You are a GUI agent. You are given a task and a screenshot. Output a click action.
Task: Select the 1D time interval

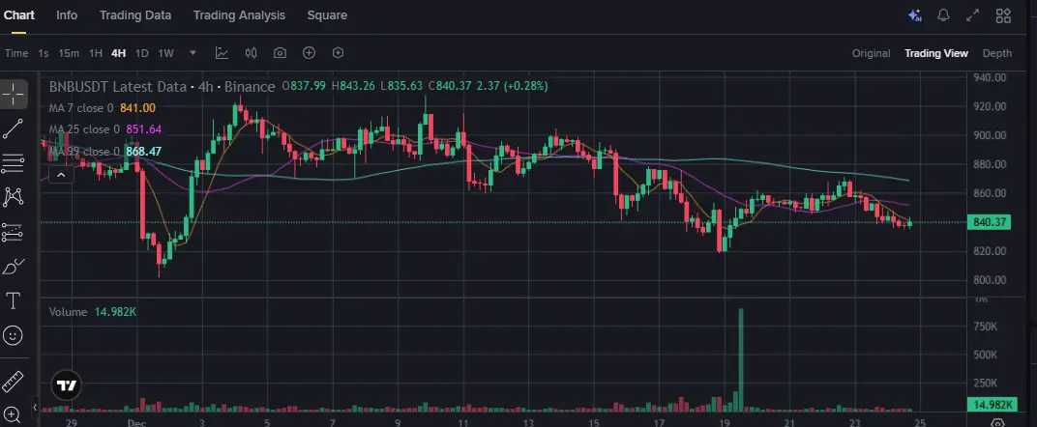pos(142,53)
